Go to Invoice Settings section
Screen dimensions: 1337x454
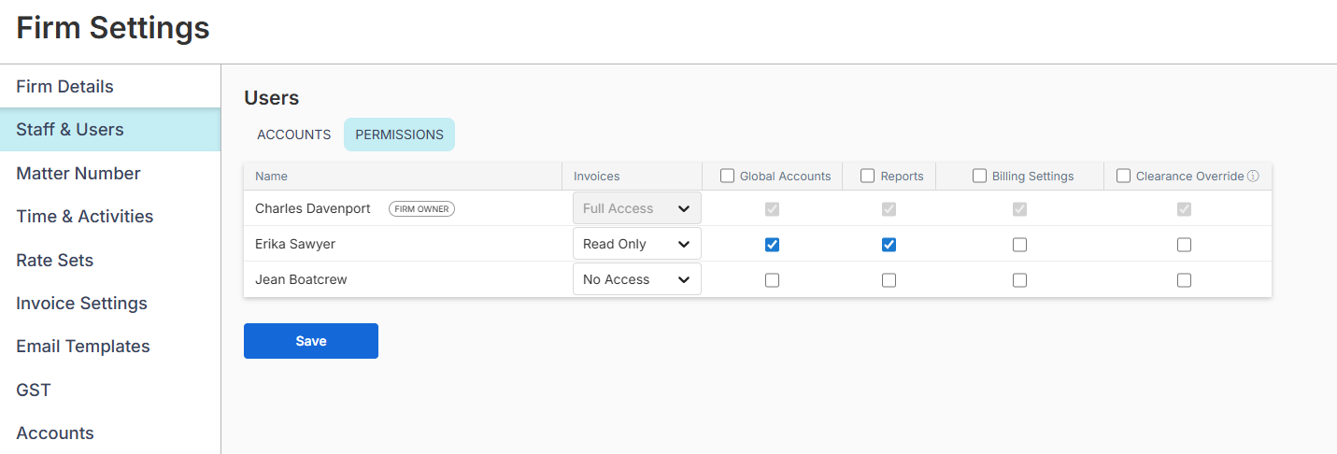(x=81, y=304)
